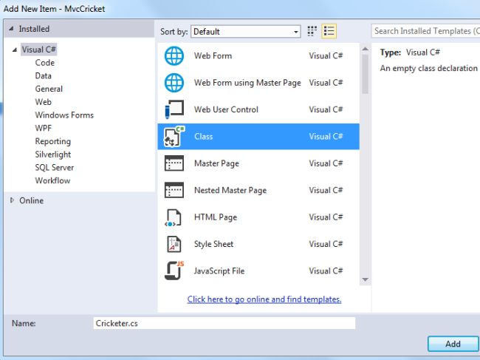Select the Class template name

tap(203, 136)
